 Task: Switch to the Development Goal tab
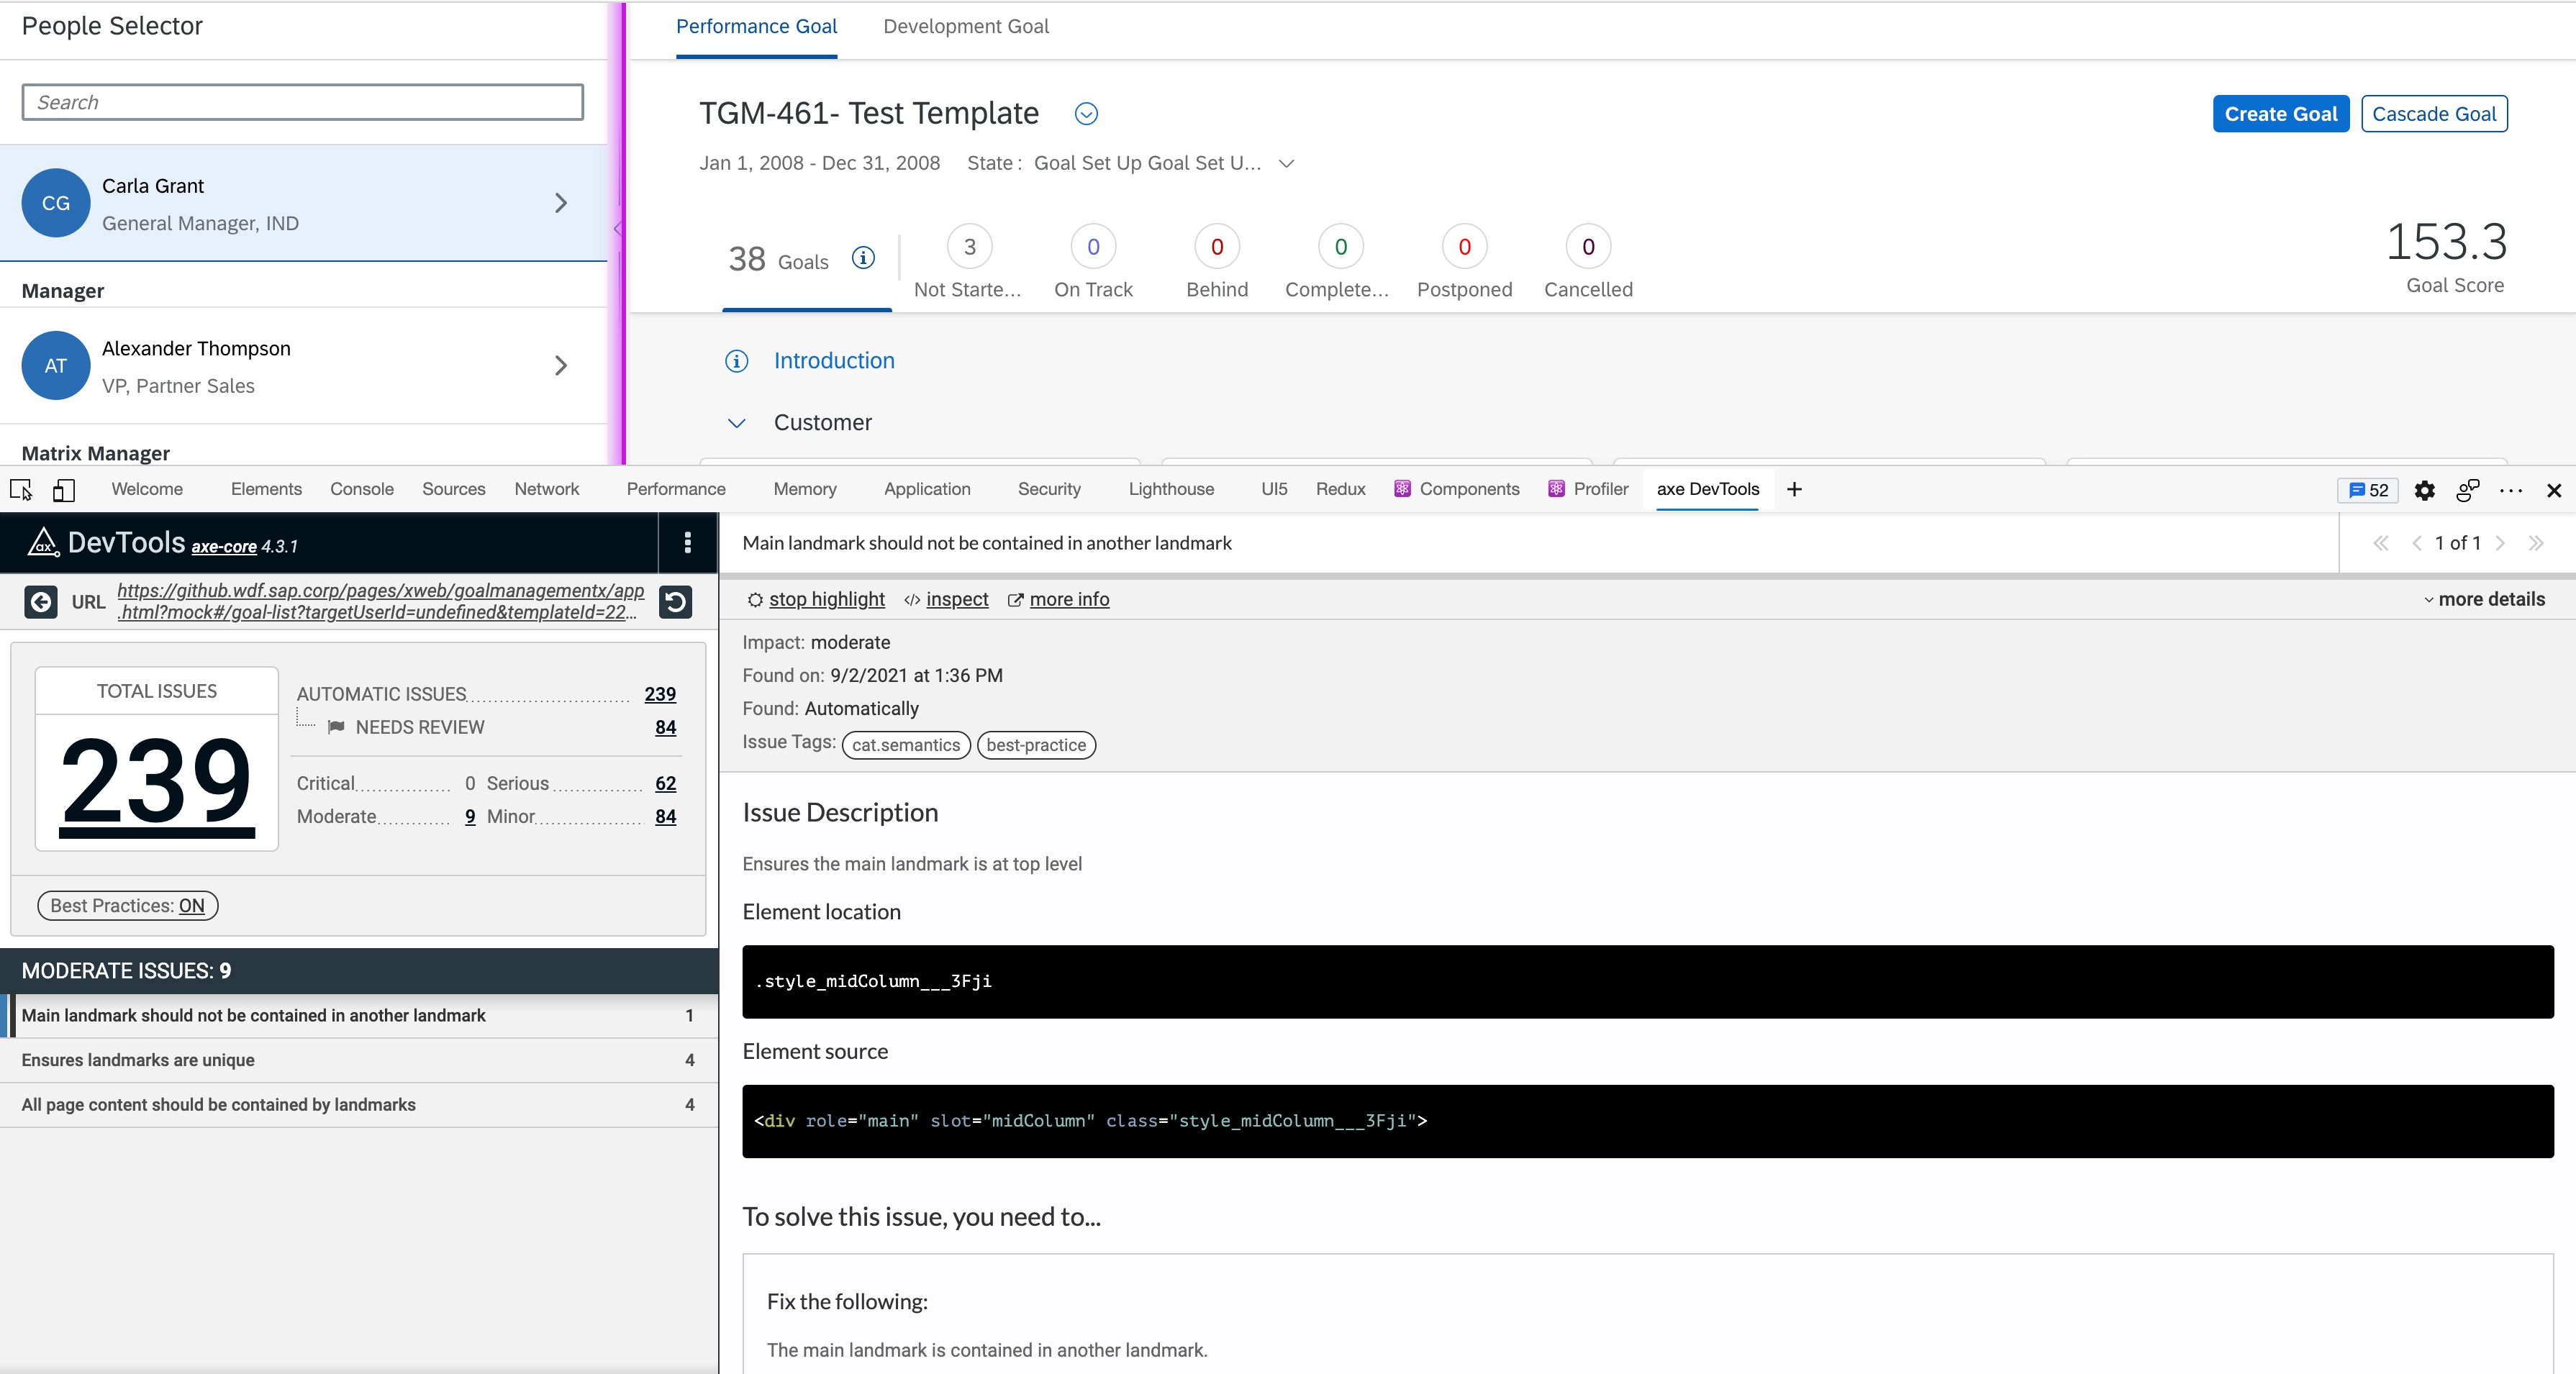click(x=964, y=26)
